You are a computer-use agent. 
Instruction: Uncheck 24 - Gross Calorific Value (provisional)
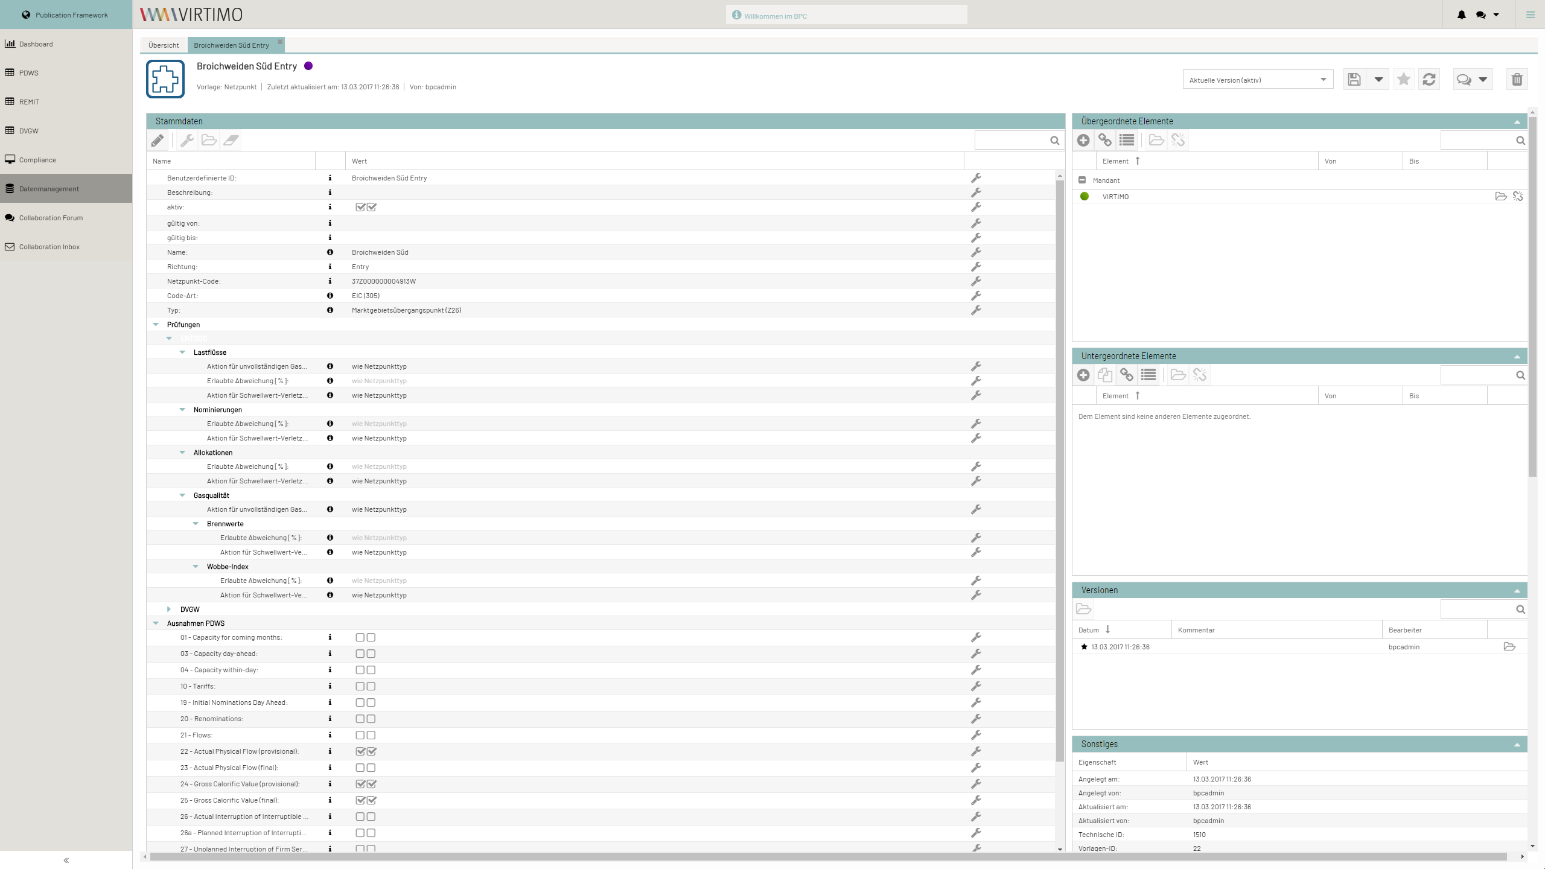[366, 785]
